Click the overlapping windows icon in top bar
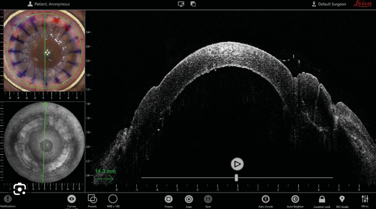The width and height of the screenshot is (376, 209). click(193, 4)
